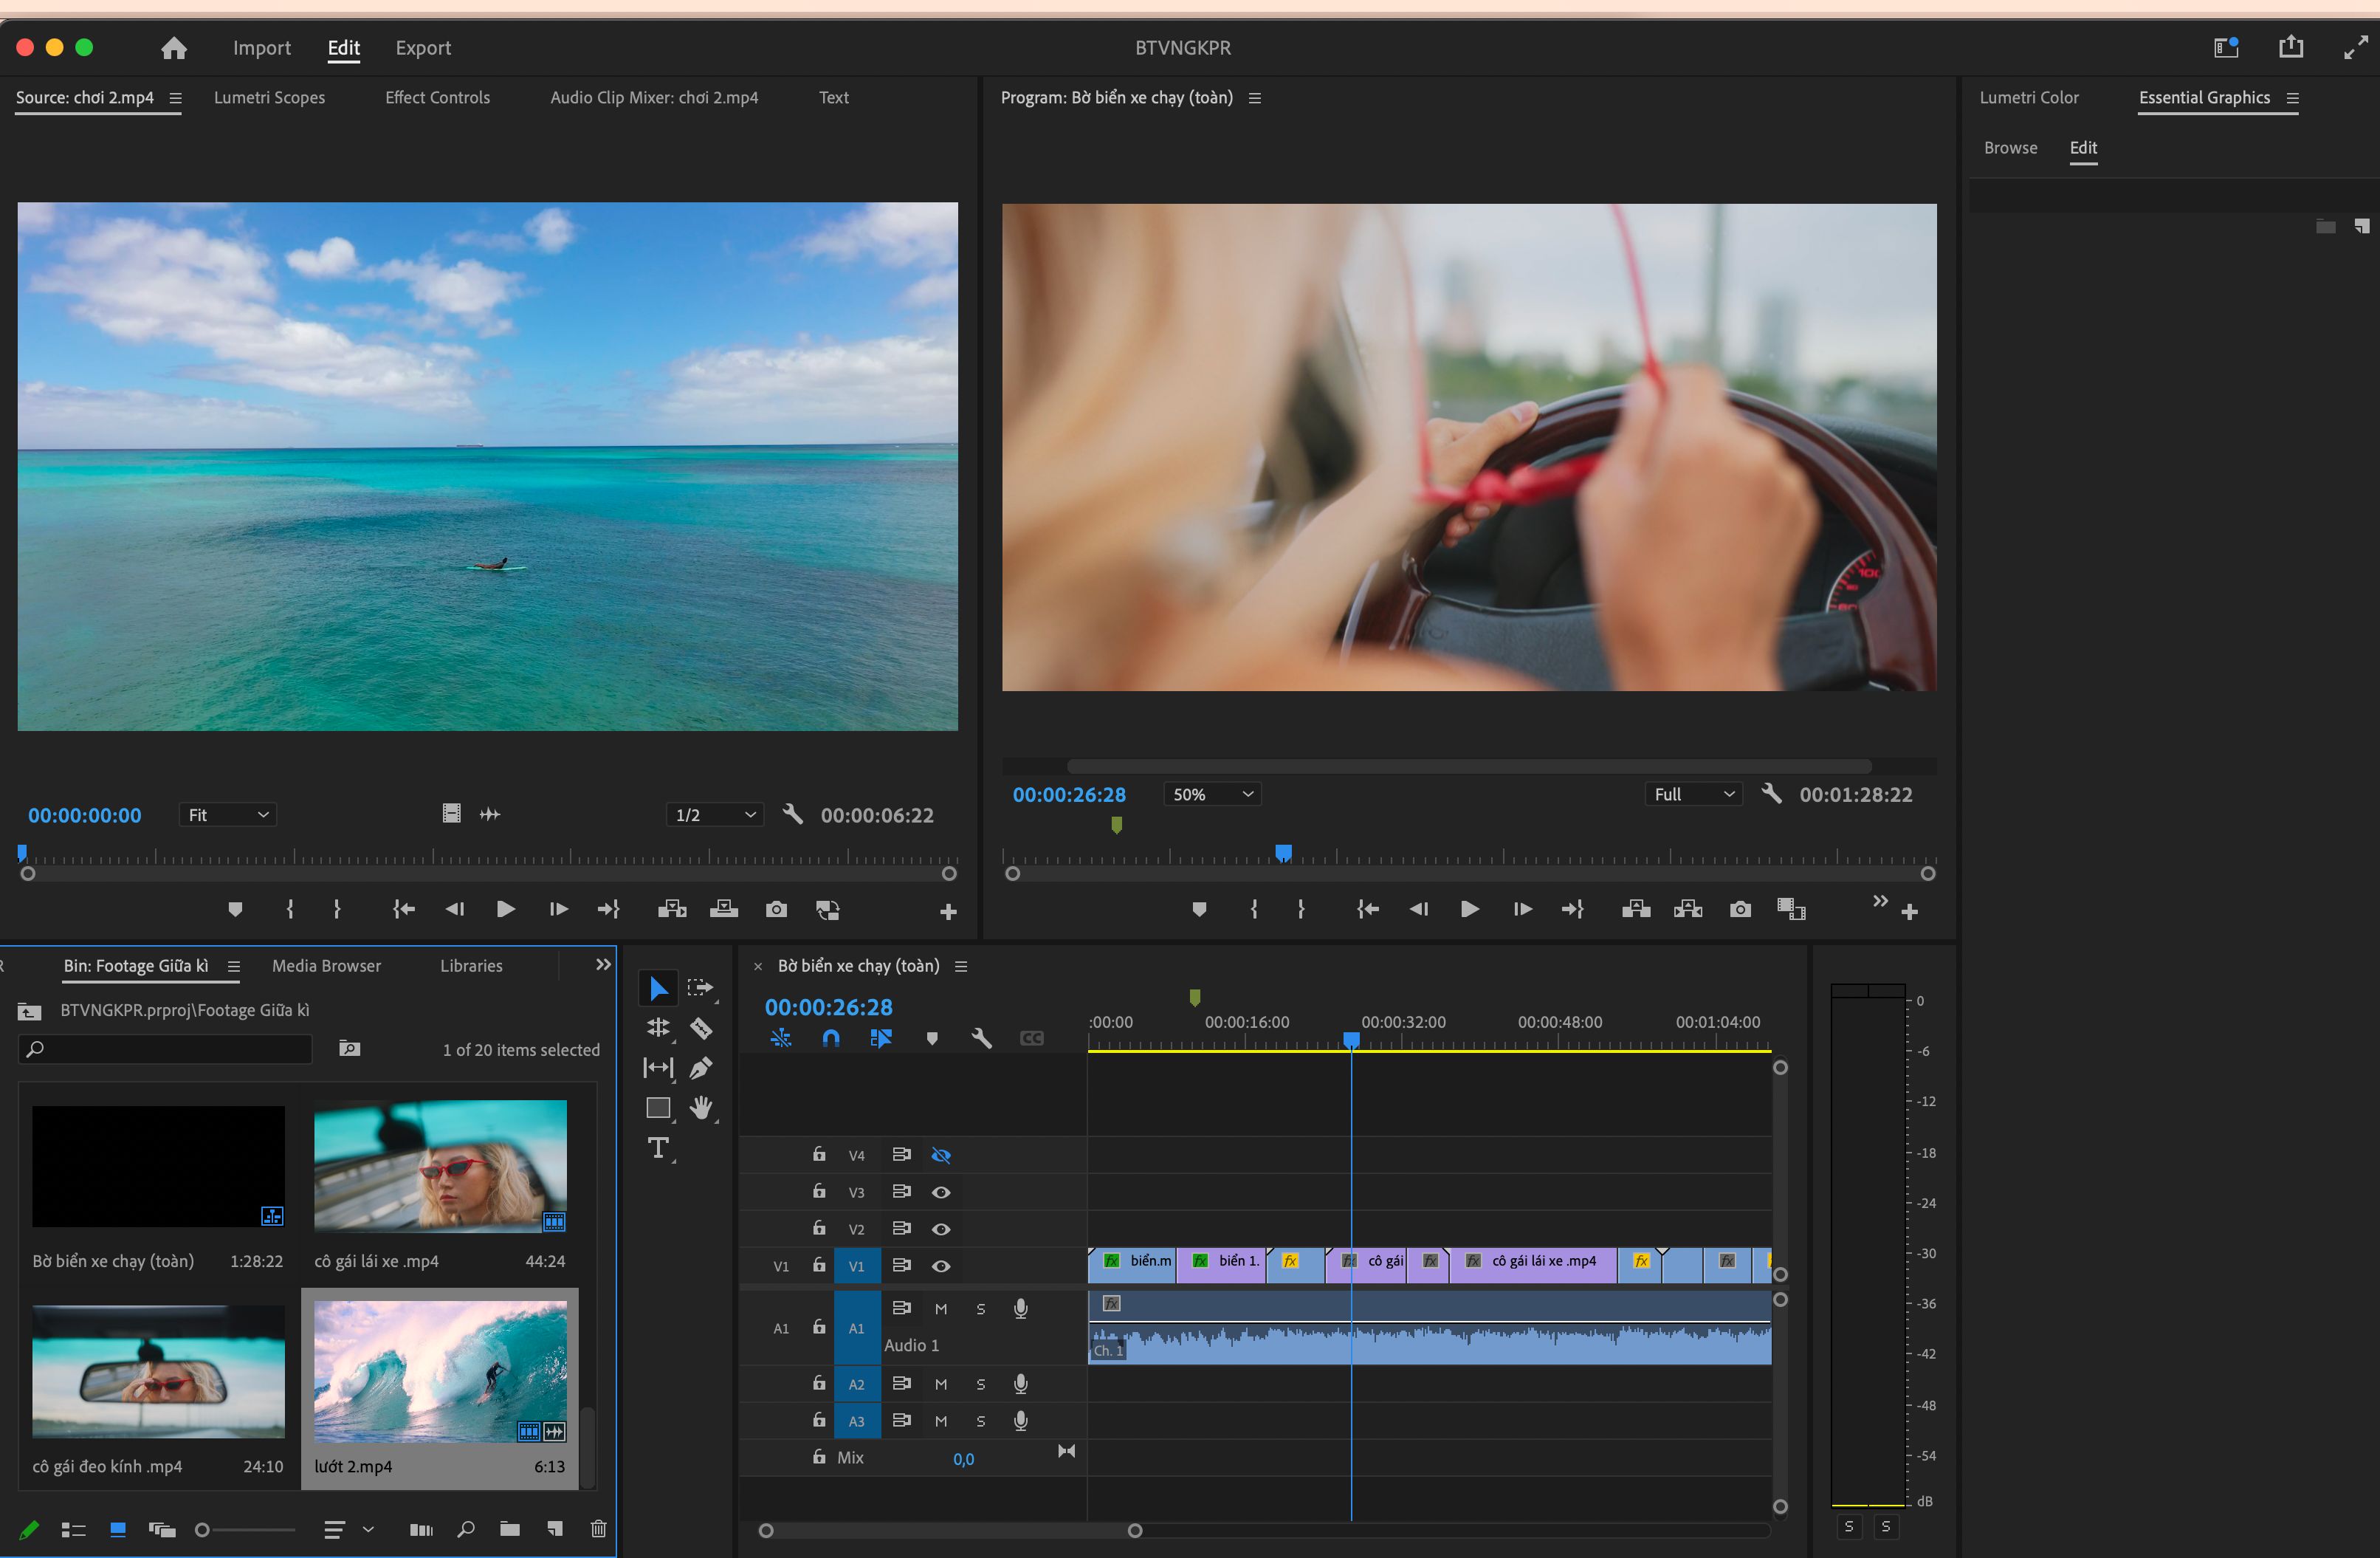
Task: Open Source playback resolution 1/2 dropdown
Action: [x=715, y=815]
